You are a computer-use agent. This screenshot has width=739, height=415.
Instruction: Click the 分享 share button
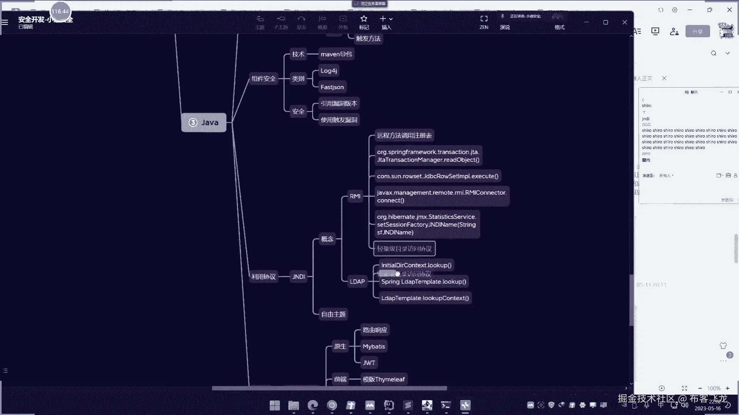(697, 32)
